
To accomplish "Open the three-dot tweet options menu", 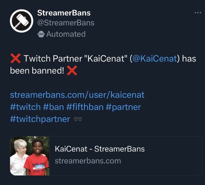I will [x=198, y=13].
